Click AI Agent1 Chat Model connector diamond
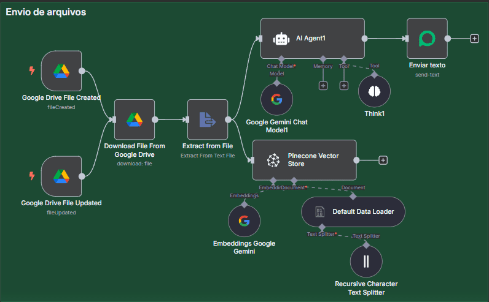489x302 pixels. coord(281,59)
